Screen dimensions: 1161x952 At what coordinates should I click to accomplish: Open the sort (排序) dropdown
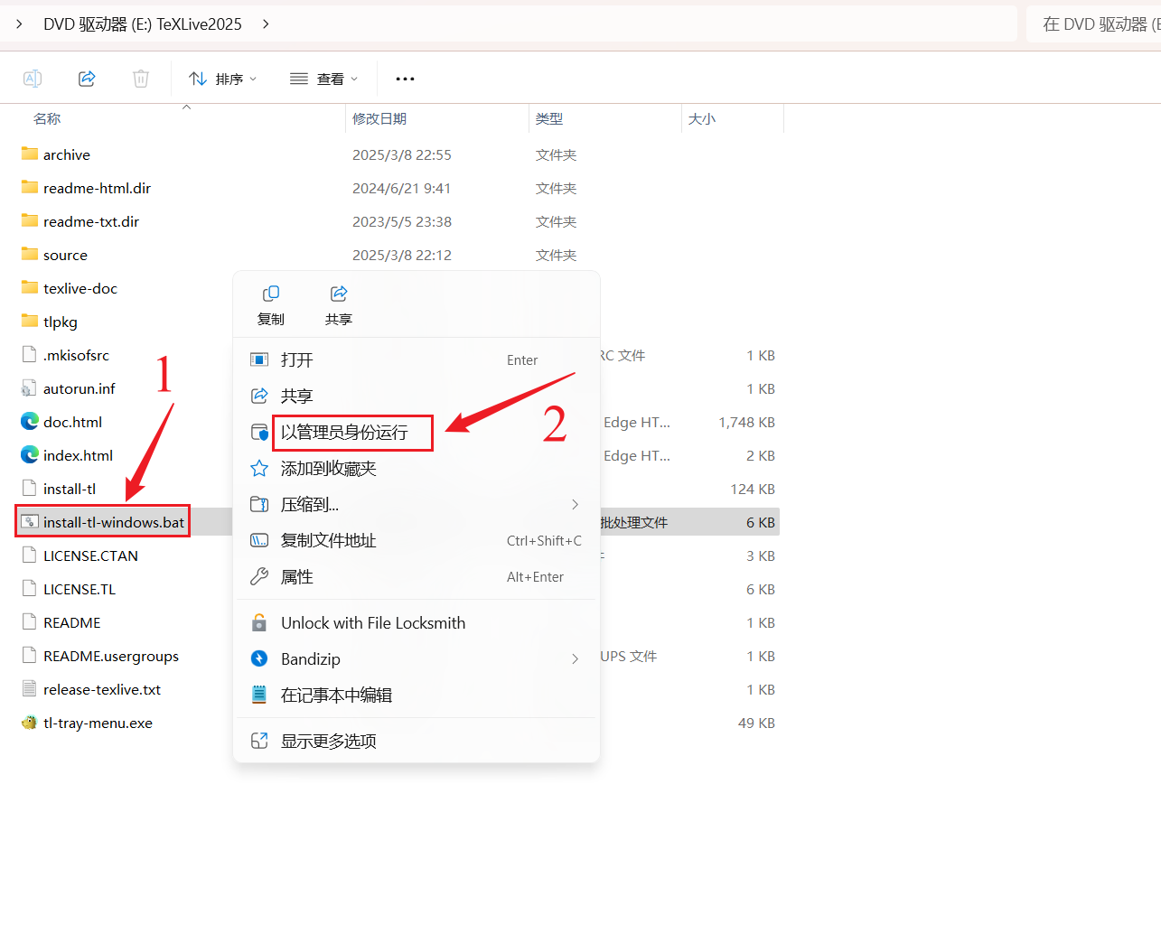223,79
